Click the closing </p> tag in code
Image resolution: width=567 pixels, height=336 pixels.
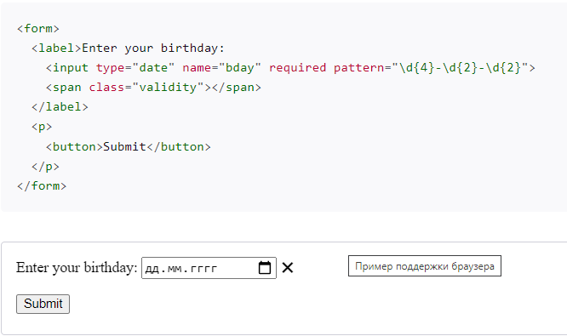(x=45, y=166)
